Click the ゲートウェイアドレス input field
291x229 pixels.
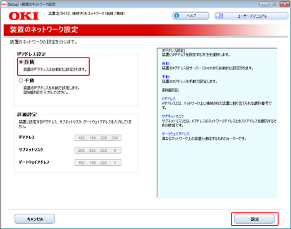[98, 163]
